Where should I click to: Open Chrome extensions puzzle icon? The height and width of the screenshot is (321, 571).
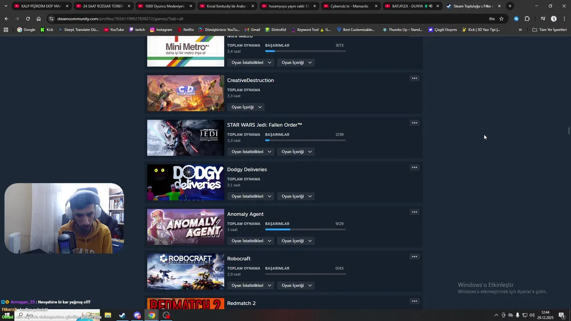[527, 19]
